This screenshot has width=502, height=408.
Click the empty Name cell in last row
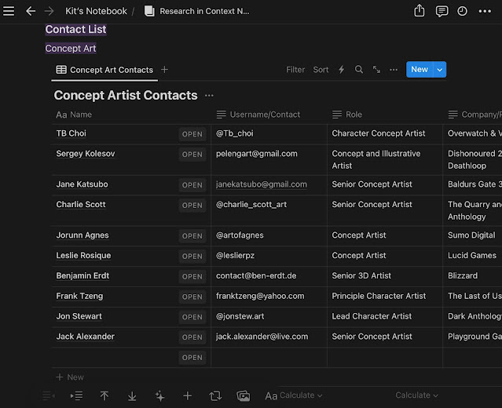(131, 358)
